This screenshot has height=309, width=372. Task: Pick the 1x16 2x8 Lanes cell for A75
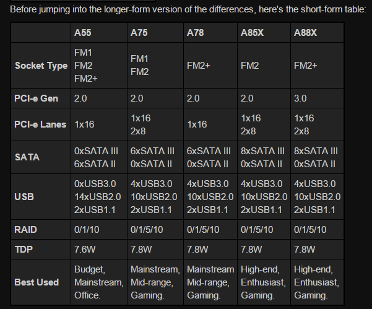pyautogui.click(x=155, y=124)
